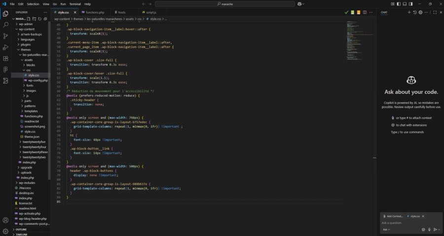This screenshot has width=444, height=236.
Task: Open Source Control view
Action: 5,36
